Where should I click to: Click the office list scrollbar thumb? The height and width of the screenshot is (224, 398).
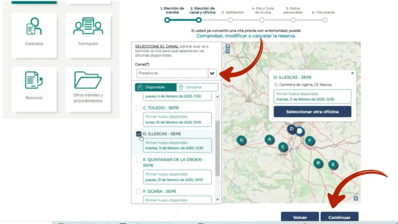[218, 148]
